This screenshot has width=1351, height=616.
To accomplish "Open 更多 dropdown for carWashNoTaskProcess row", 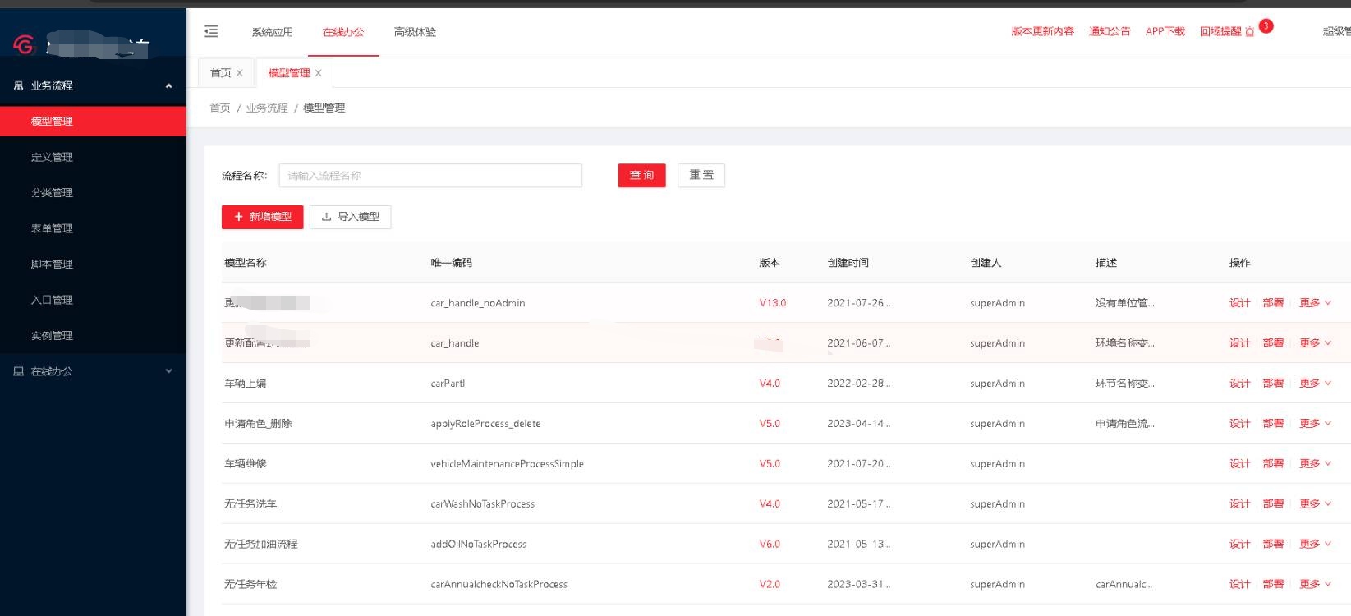I will pos(1315,504).
